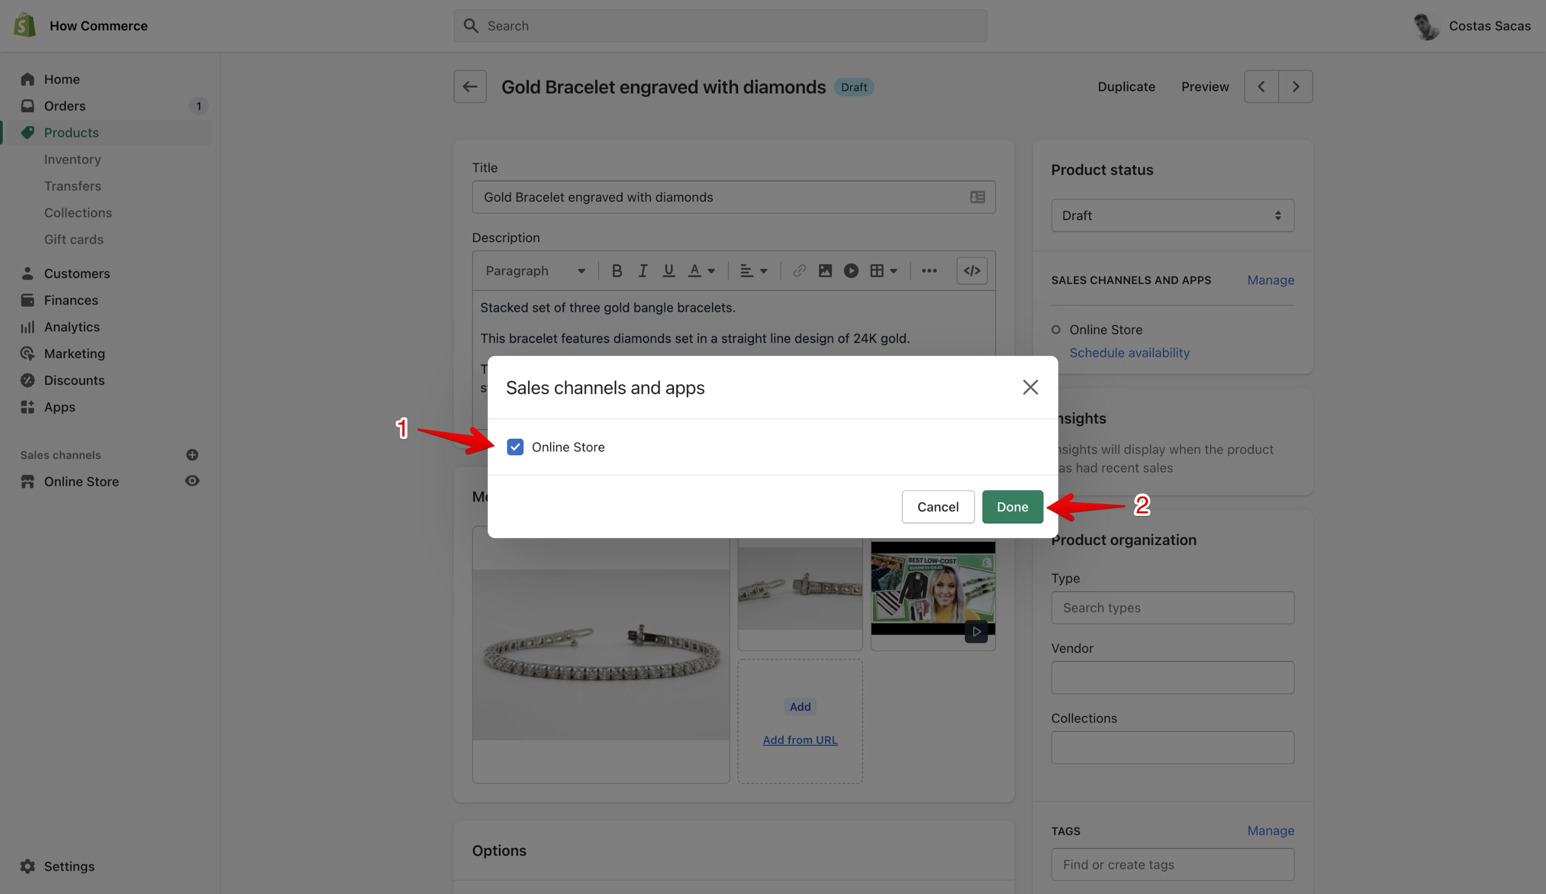Open Collections submenu item
Screen dimensions: 1546x894
pyautogui.click(x=78, y=212)
